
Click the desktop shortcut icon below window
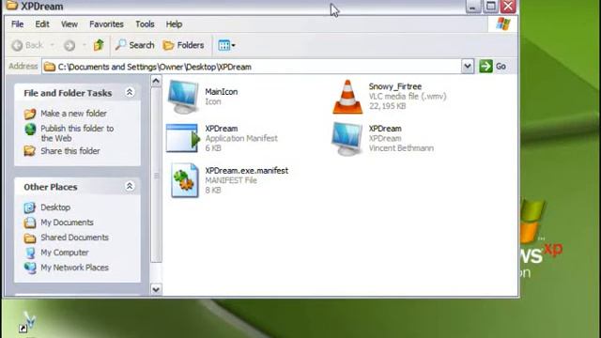click(x=27, y=322)
